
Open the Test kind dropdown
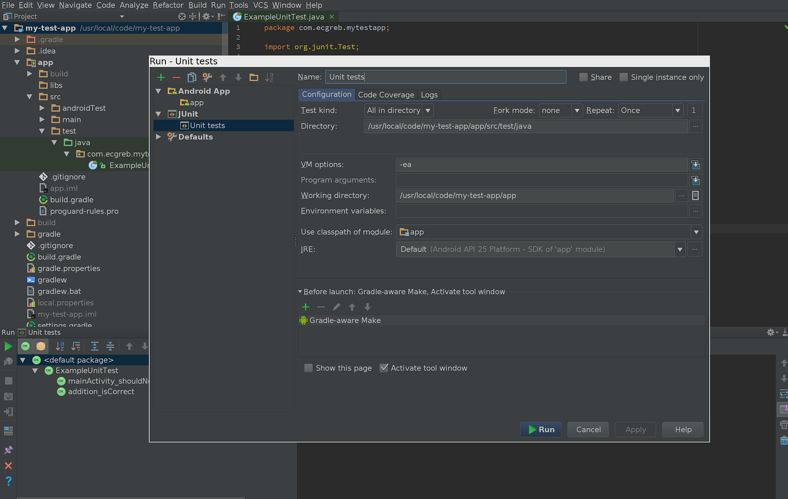(398, 111)
